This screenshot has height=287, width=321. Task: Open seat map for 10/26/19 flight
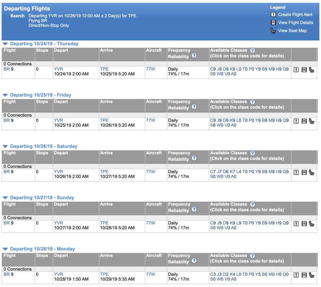[x=311, y=172]
